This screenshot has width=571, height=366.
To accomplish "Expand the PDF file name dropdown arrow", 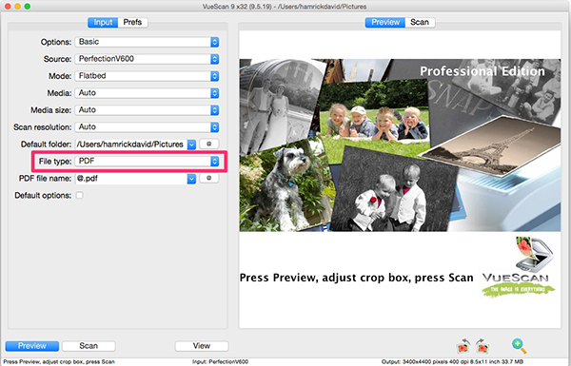I will [x=191, y=179].
